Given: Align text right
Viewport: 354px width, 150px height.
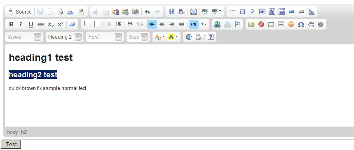Looking at the screenshot, I should [171, 24].
